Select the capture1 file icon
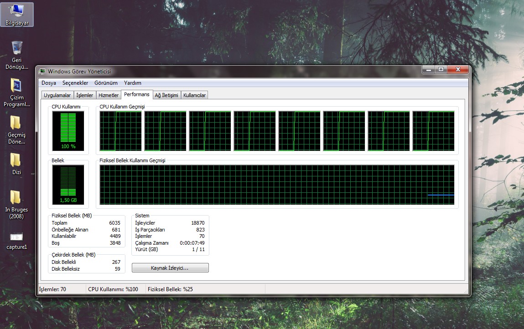This screenshot has width=524, height=329. click(x=17, y=241)
